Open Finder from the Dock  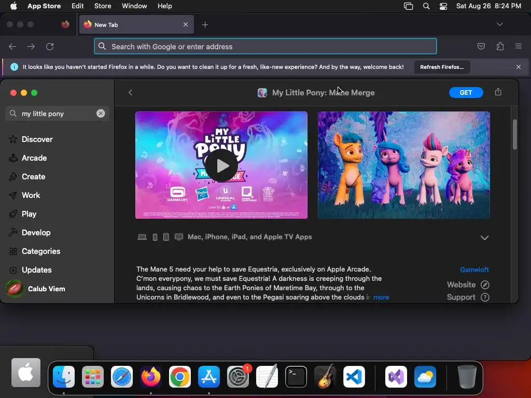click(x=64, y=376)
